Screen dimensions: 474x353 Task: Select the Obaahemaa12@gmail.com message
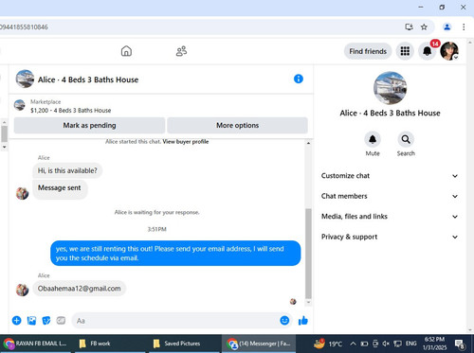[x=79, y=289]
